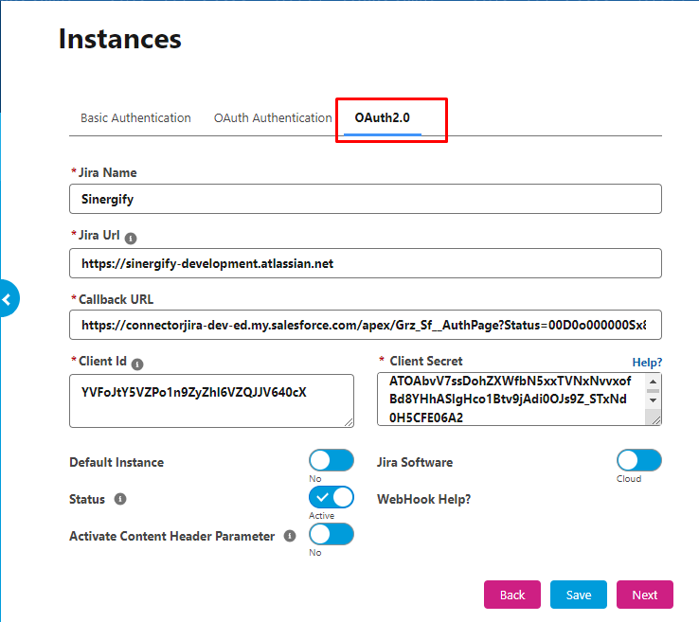
Task: Click the Client Secret scrollbar down arrow
Action: (653, 400)
